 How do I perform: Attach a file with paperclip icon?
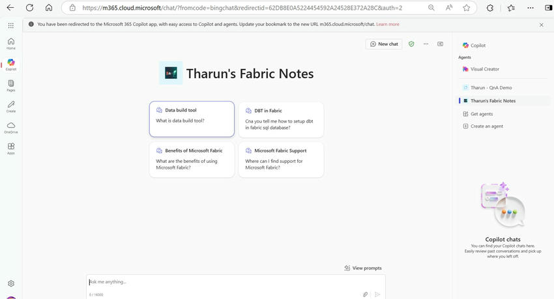pos(366,294)
